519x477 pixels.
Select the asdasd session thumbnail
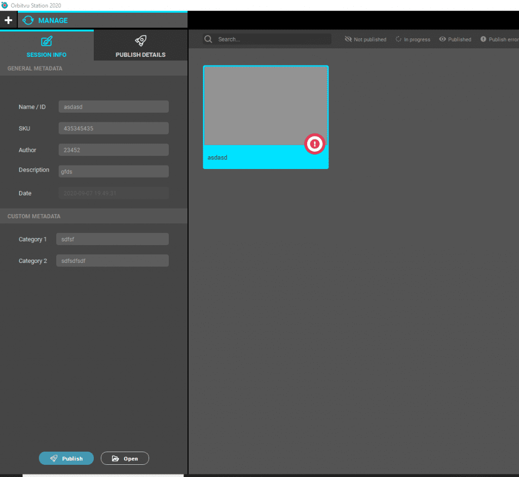click(x=265, y=107)
